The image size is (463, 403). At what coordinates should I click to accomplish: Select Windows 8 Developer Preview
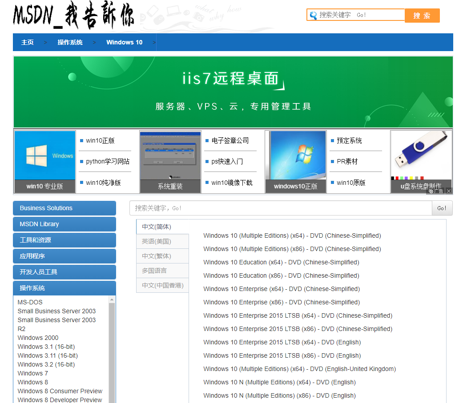(x=60, y=400)
